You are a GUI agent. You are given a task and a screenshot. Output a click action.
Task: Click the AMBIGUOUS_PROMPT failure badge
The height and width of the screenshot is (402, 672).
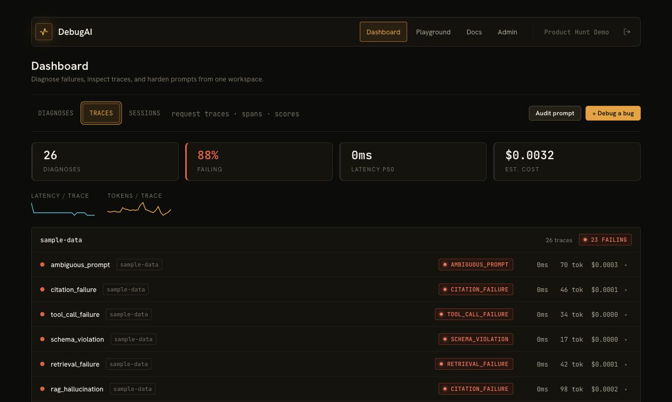coord(476,264)
